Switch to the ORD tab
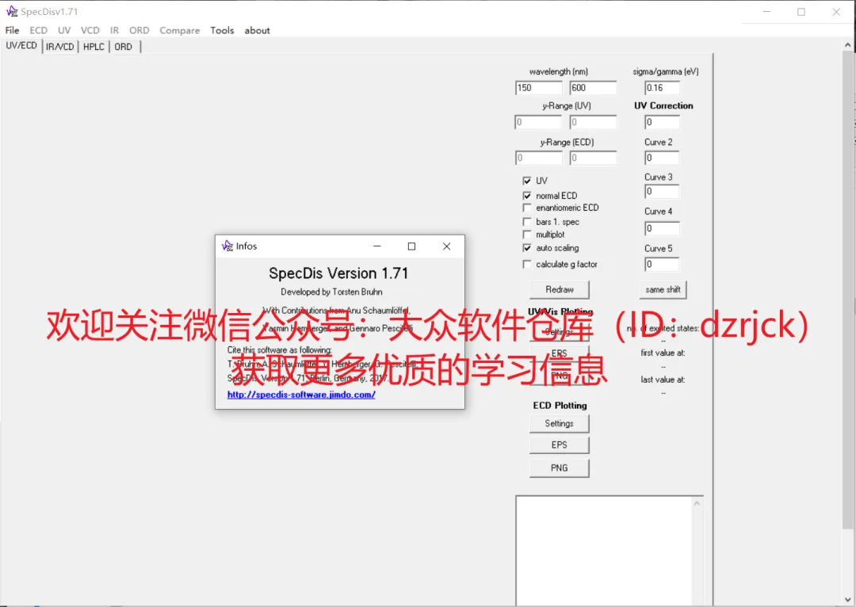Image resolution: width=856 pixels, height=607 pixels. (124, 47)
